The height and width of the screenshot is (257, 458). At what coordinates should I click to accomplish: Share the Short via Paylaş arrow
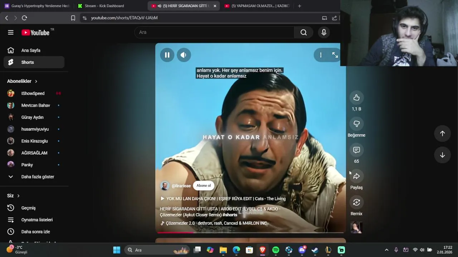(x=356, y=176)
